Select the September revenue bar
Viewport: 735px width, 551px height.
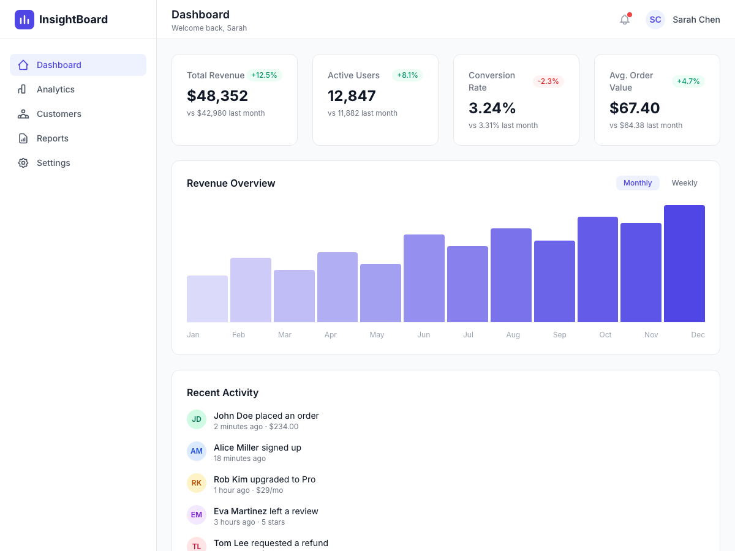pos(554,282)
